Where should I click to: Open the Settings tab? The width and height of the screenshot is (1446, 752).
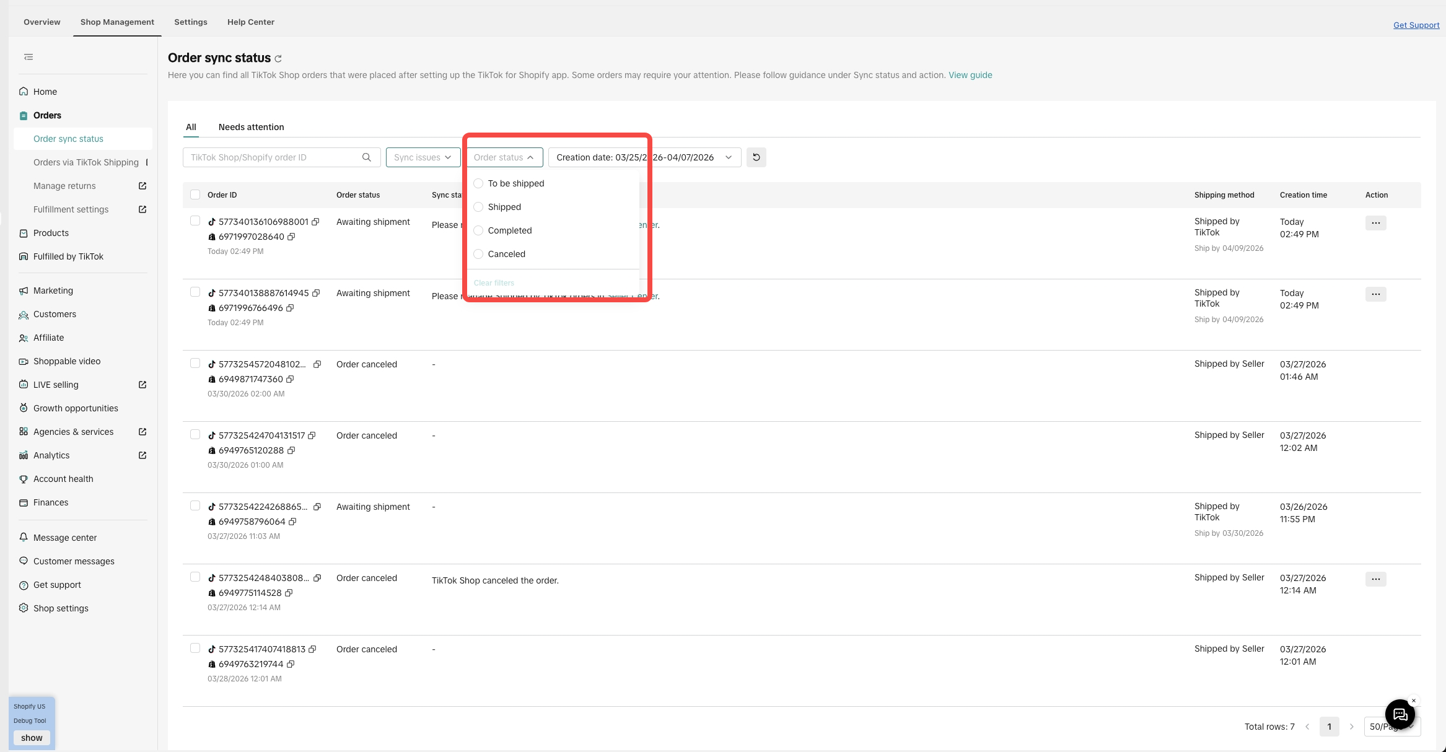pyautogui.click(x=191, y=22)
